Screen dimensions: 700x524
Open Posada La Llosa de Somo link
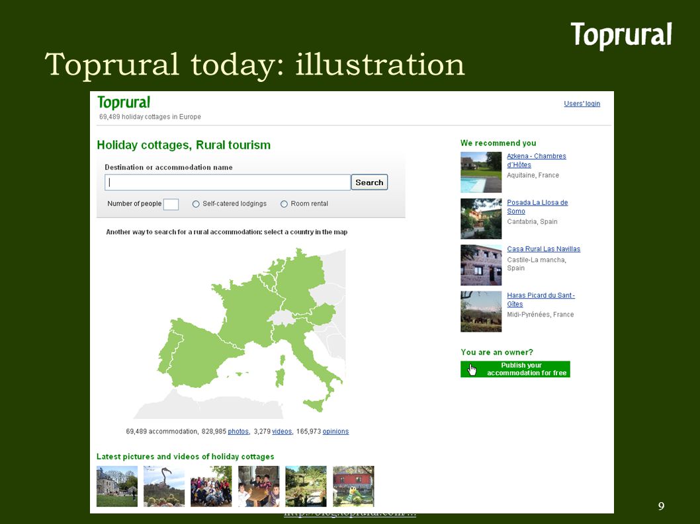tap(537, 206)
